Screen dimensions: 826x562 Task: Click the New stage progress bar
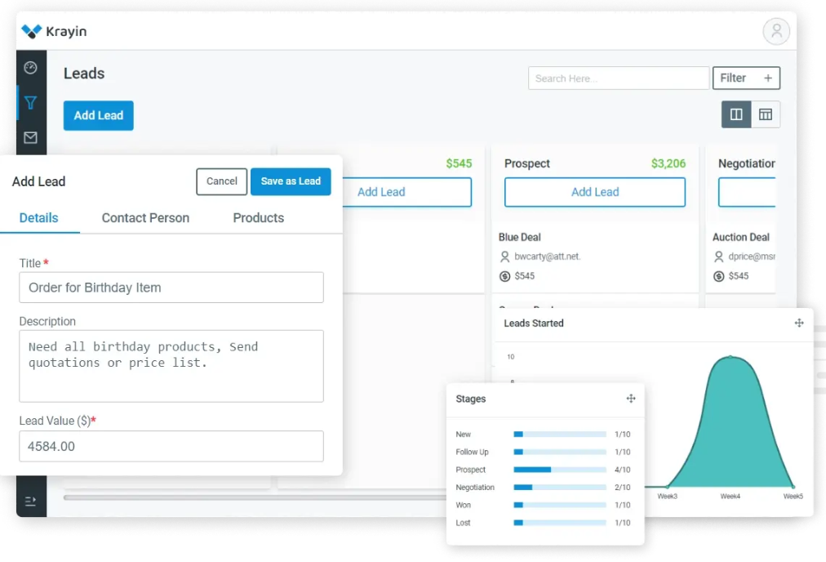pyautogui.click(x=559, y=435)
